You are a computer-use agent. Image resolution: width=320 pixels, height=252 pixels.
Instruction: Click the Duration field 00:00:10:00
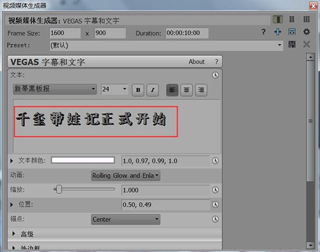click(x=187, y=33)
